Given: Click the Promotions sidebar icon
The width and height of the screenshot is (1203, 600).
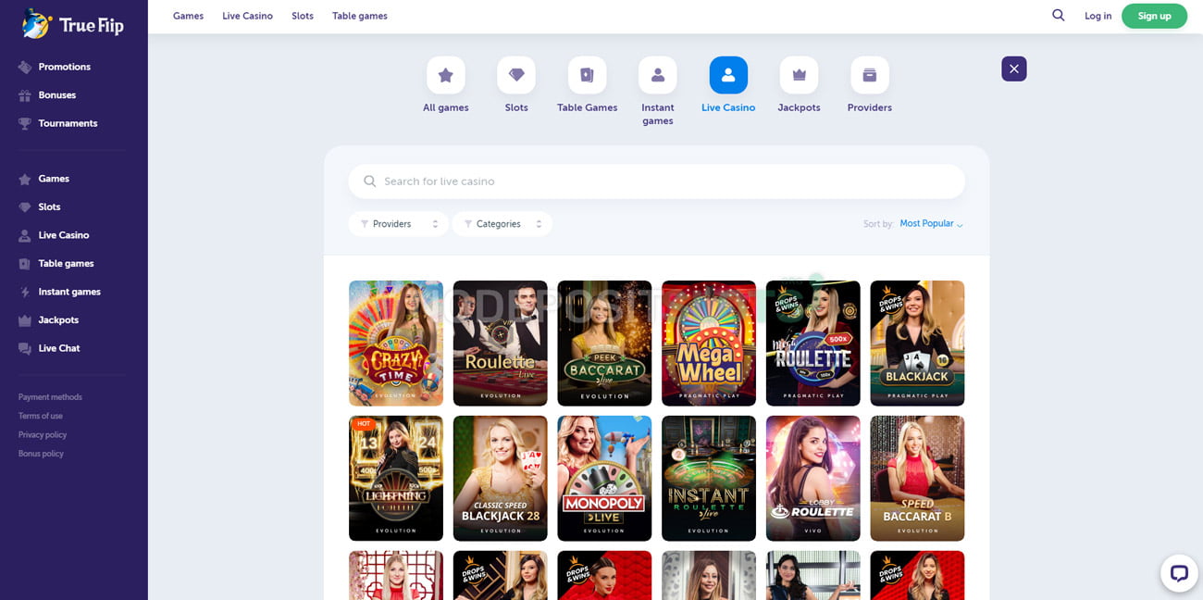Looking at the screenshot, I should pyautogui.click(x=25, y=67).
